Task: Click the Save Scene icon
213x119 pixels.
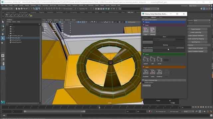Action: point(22,9)
